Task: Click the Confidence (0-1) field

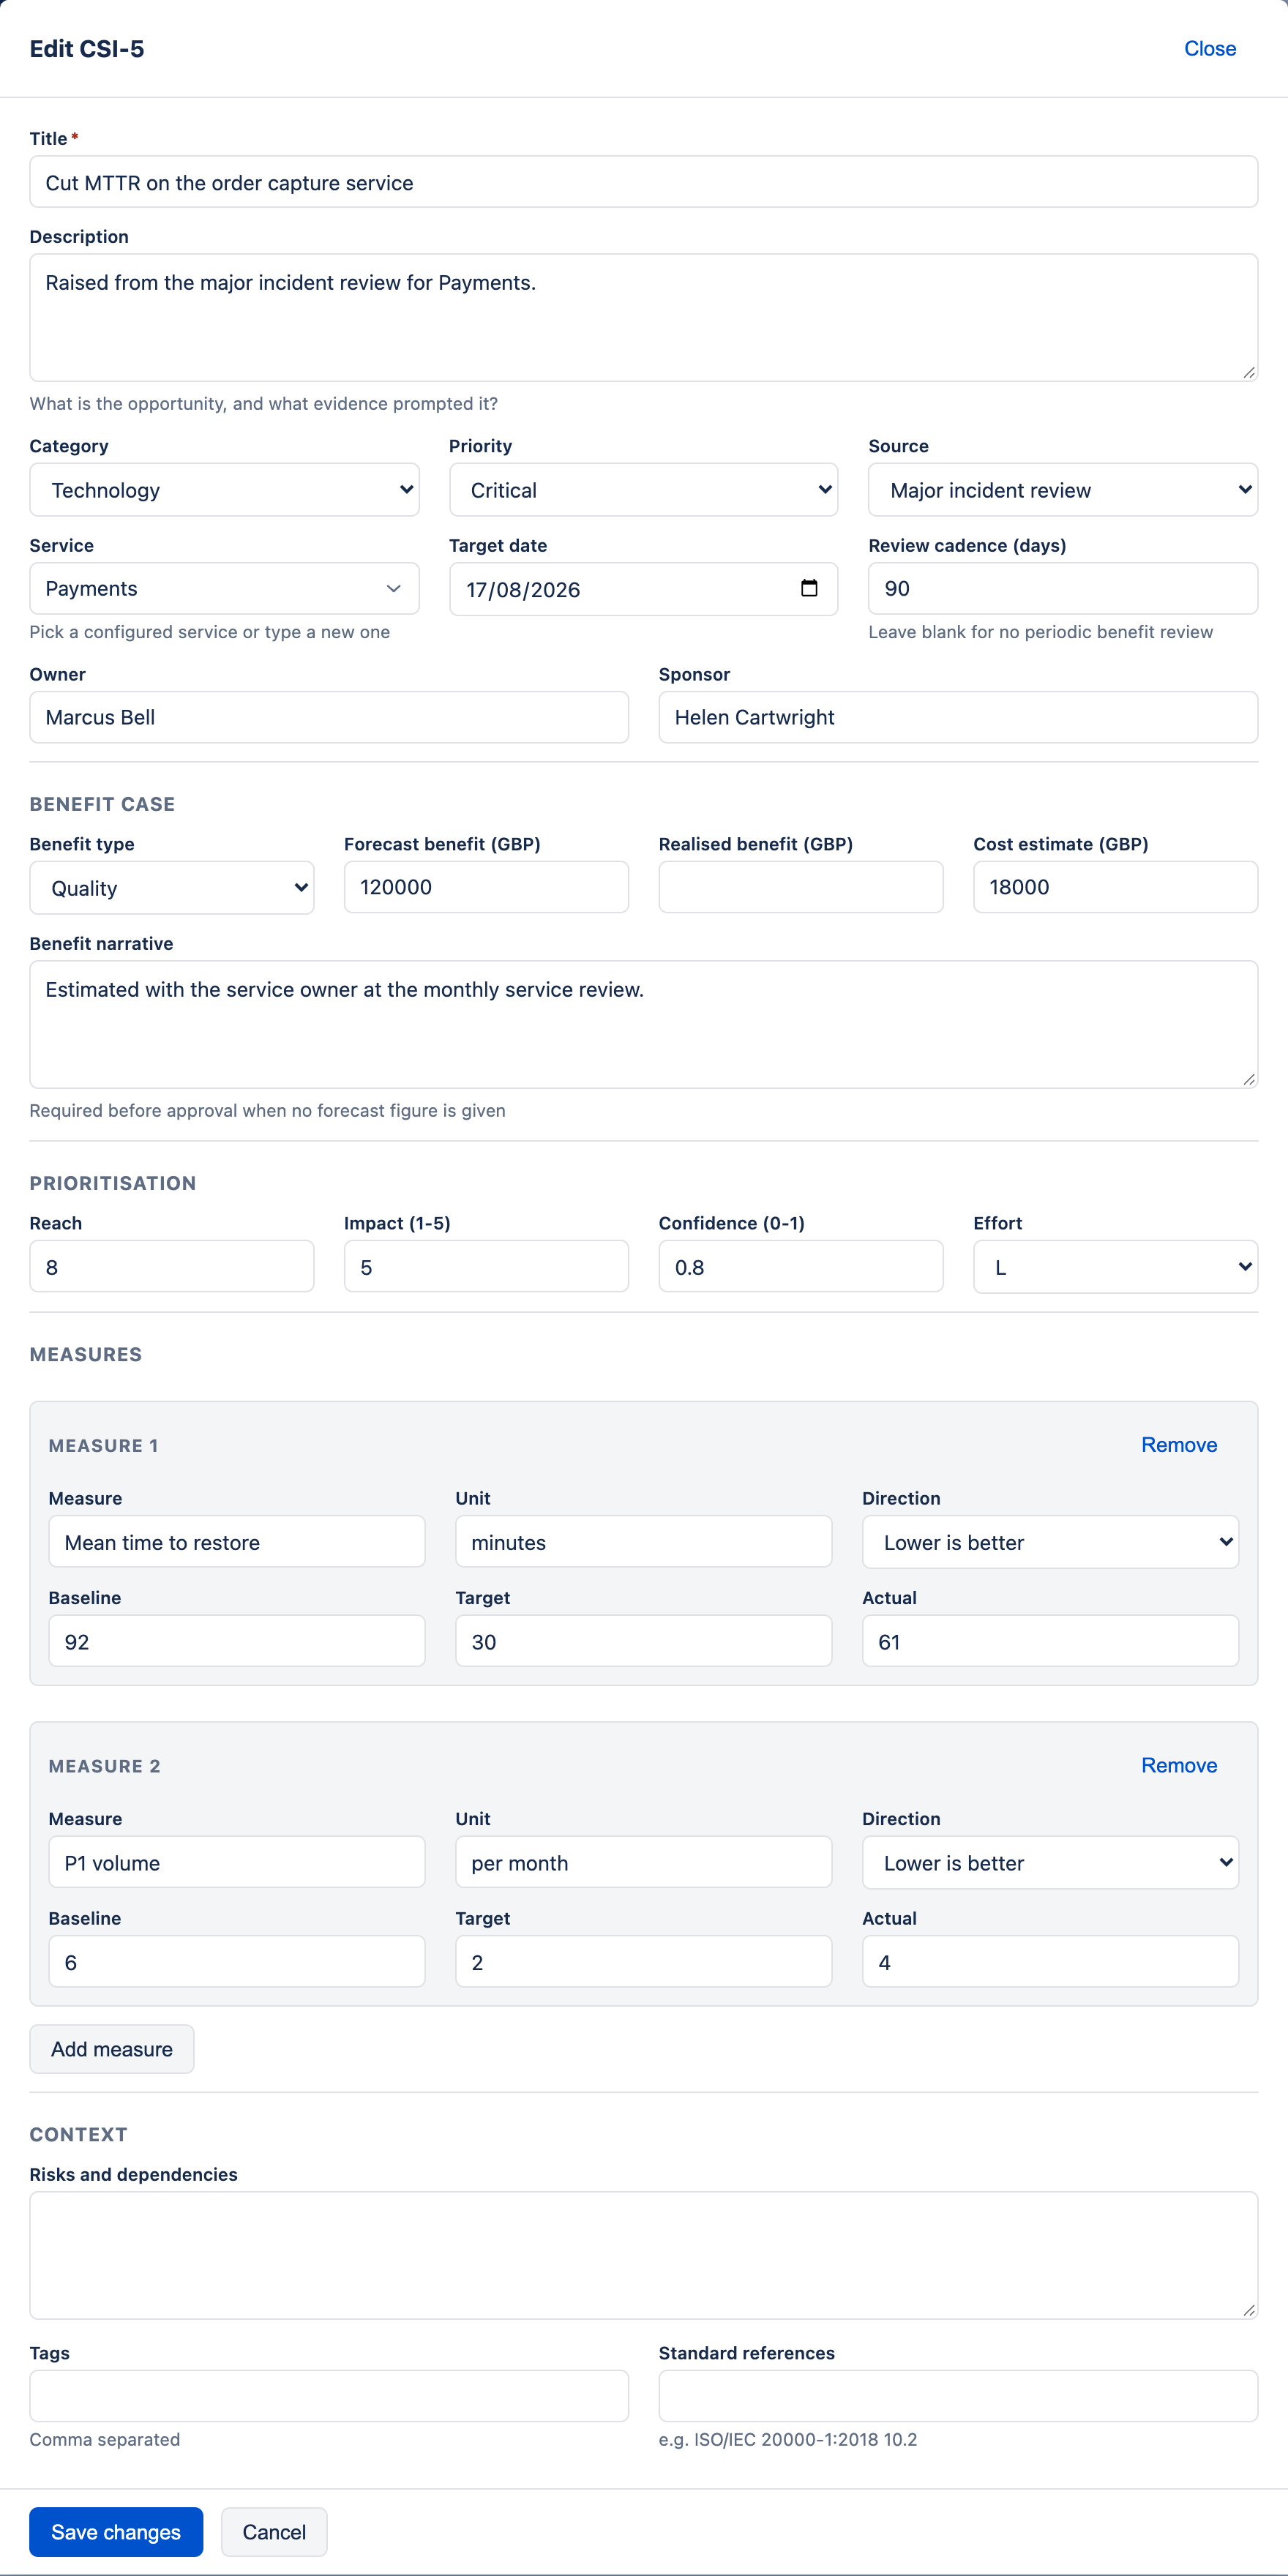Action: 800,1267
